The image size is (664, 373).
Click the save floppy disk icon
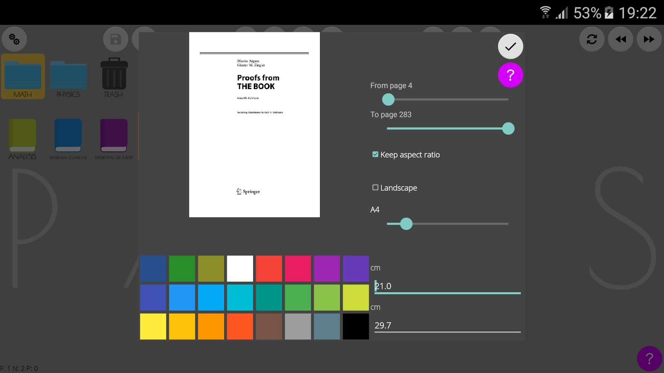click(x=115, y=39)
